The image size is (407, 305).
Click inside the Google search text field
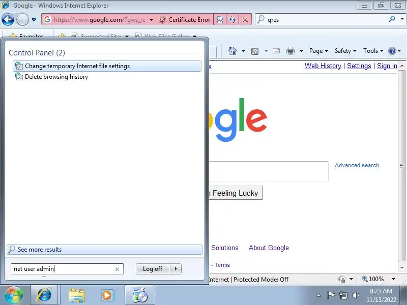269,171
